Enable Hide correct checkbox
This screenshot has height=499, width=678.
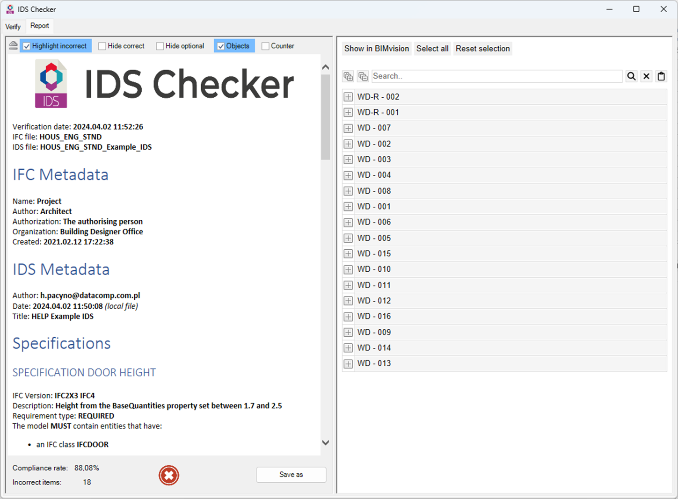(x=102, y=46)
